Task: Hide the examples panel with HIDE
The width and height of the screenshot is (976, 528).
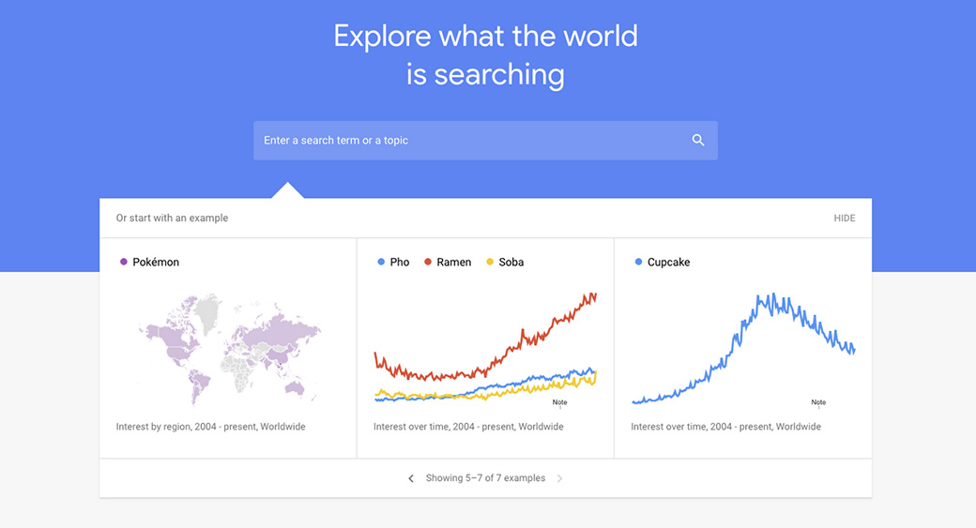Action: pyautogui.click(x=845, y=219)
